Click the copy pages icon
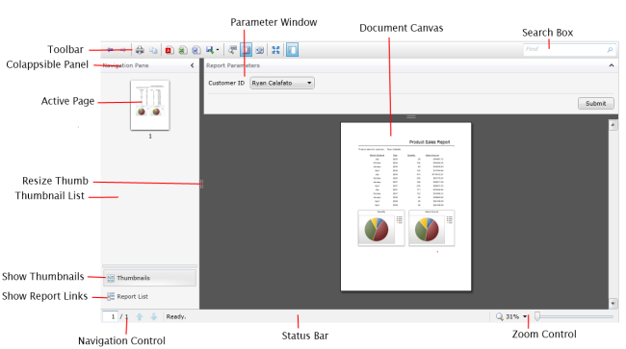The width and height of the screenshot is (626, 349). 153,50
